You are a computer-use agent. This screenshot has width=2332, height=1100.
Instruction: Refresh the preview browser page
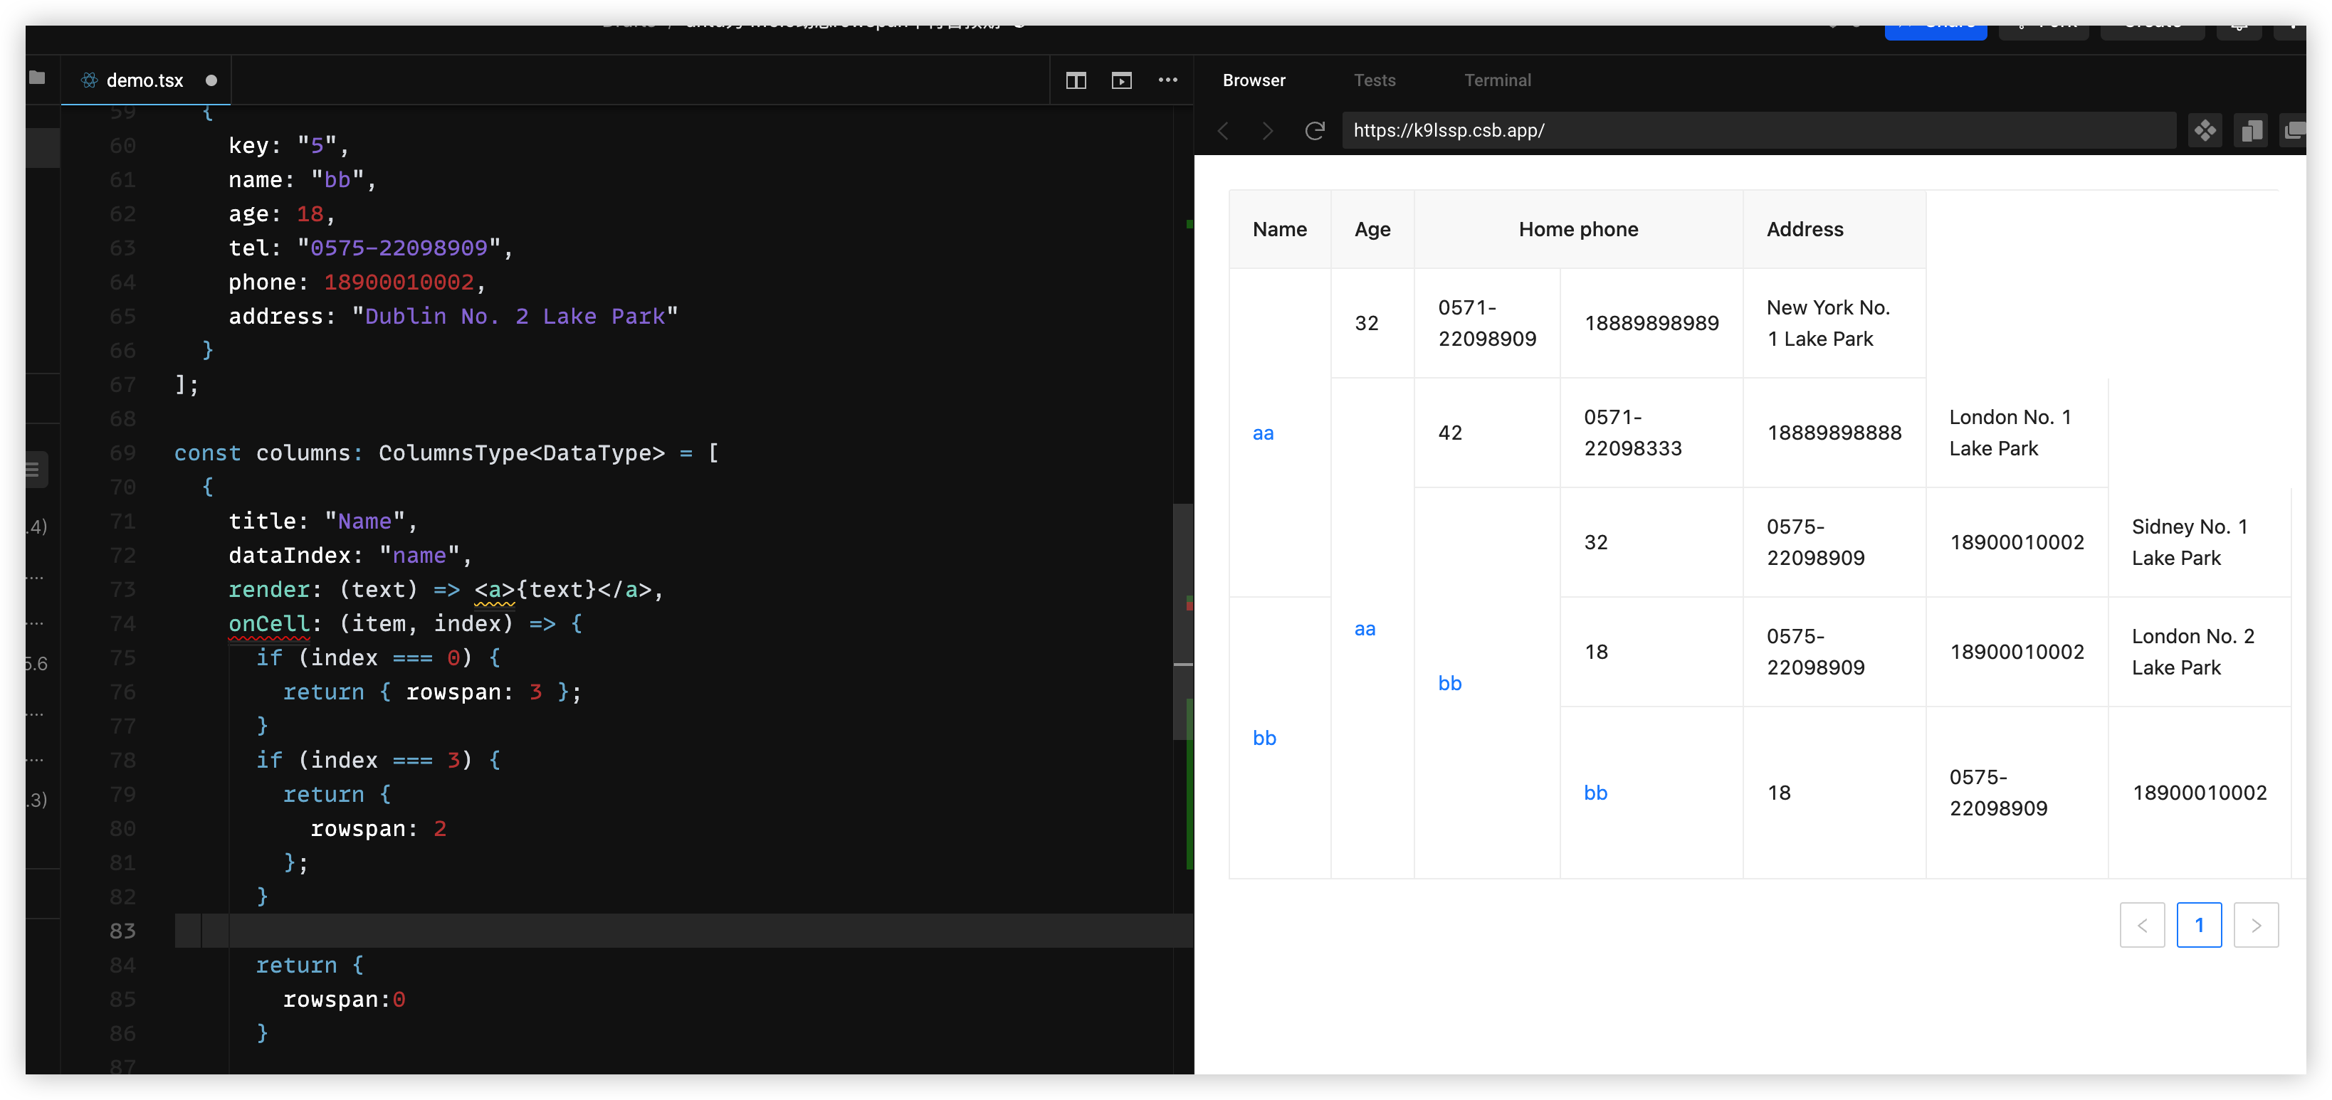pos(1315,130)
